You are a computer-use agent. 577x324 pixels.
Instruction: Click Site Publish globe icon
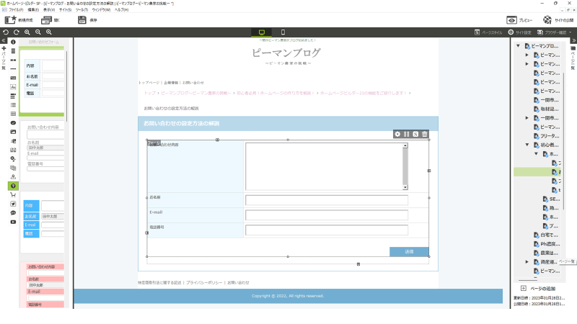pos(548,20)
